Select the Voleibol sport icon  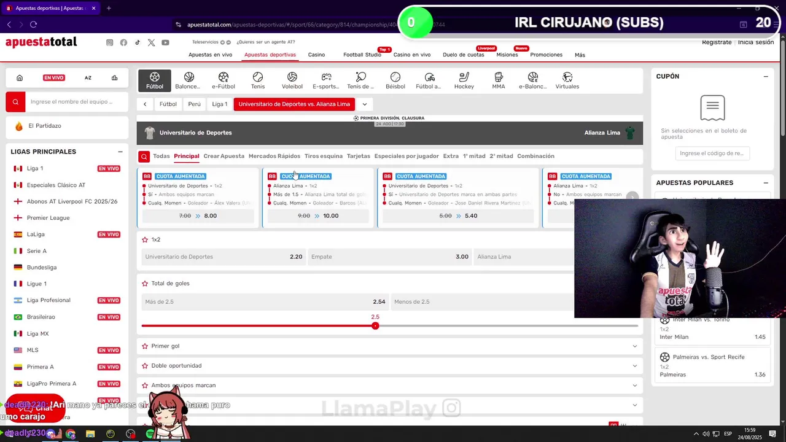tap(292, 80)
